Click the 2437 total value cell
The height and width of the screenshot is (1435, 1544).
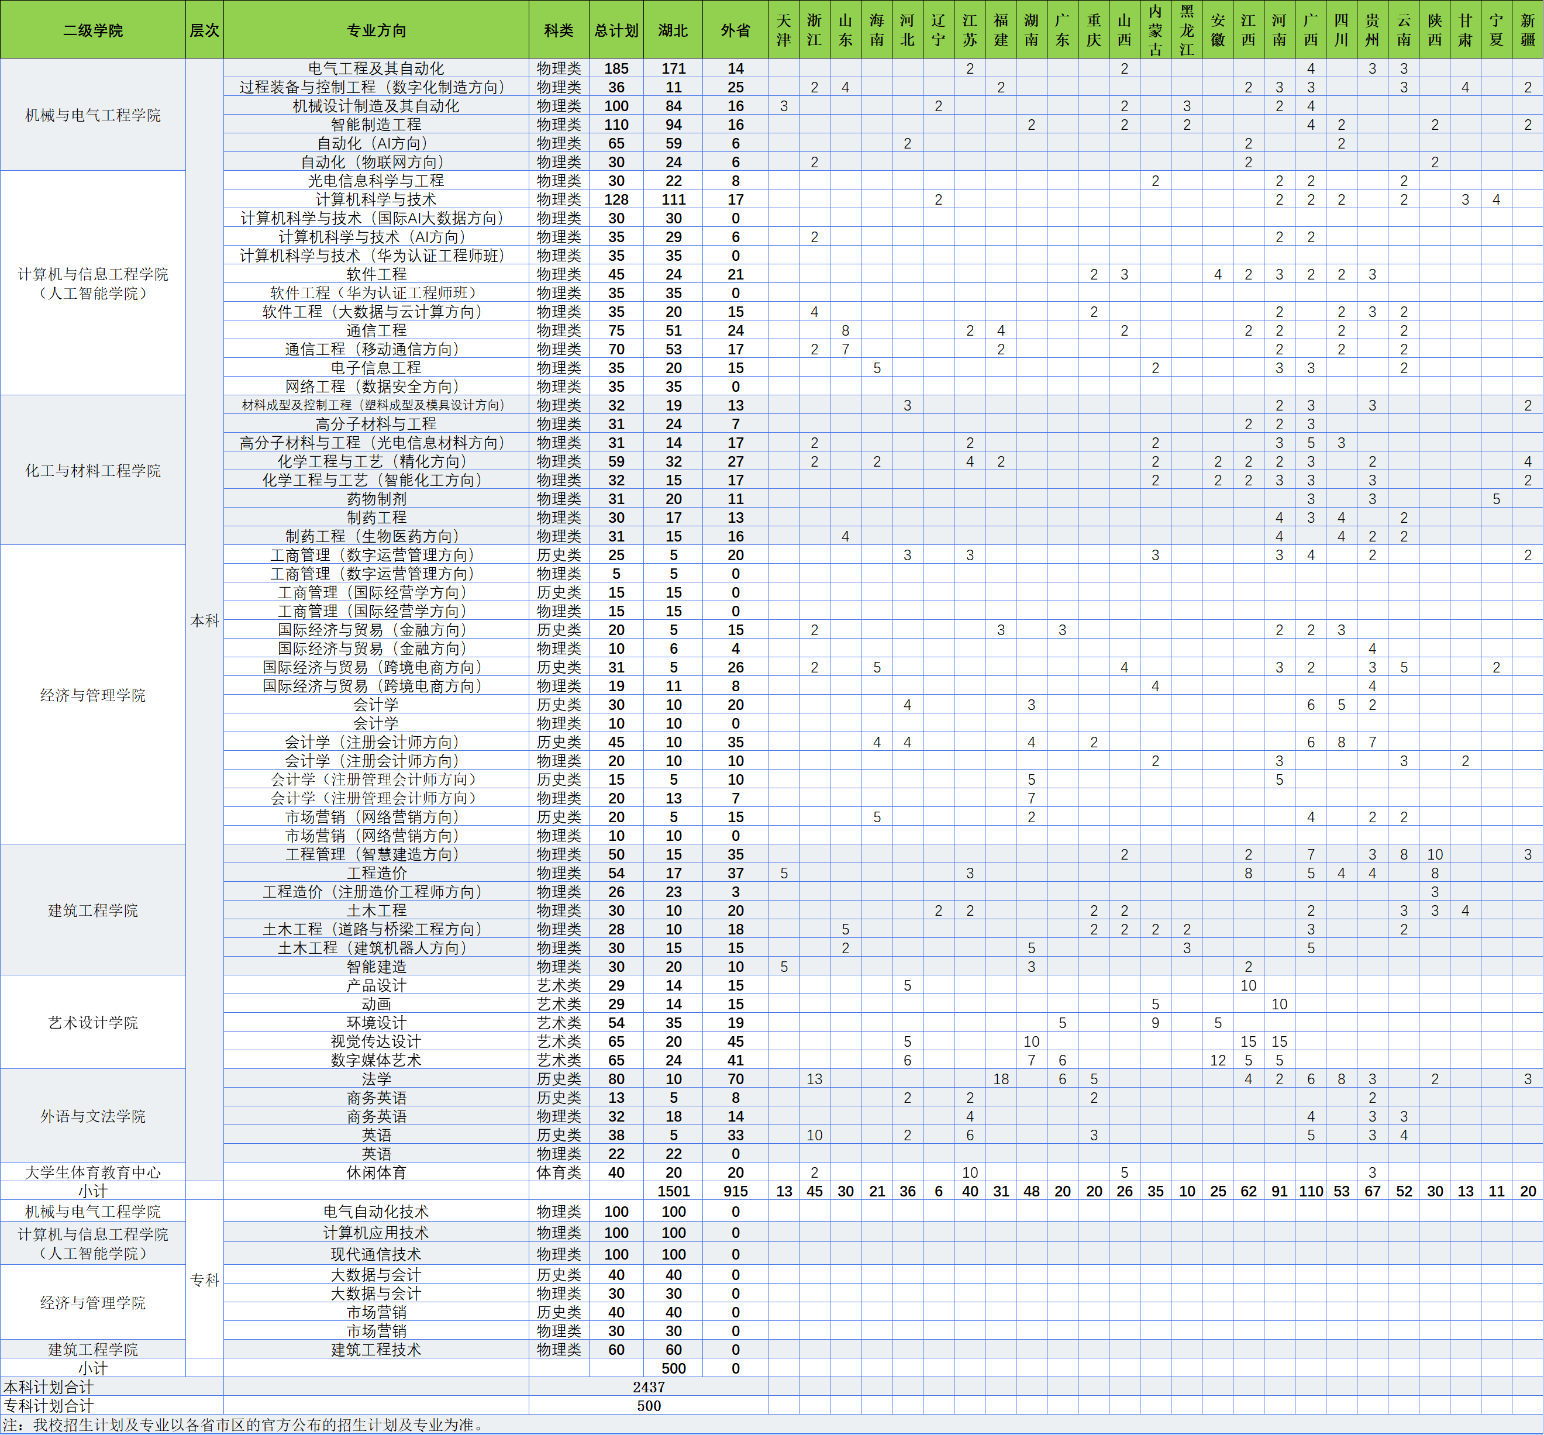click(x=648, y=1387)
